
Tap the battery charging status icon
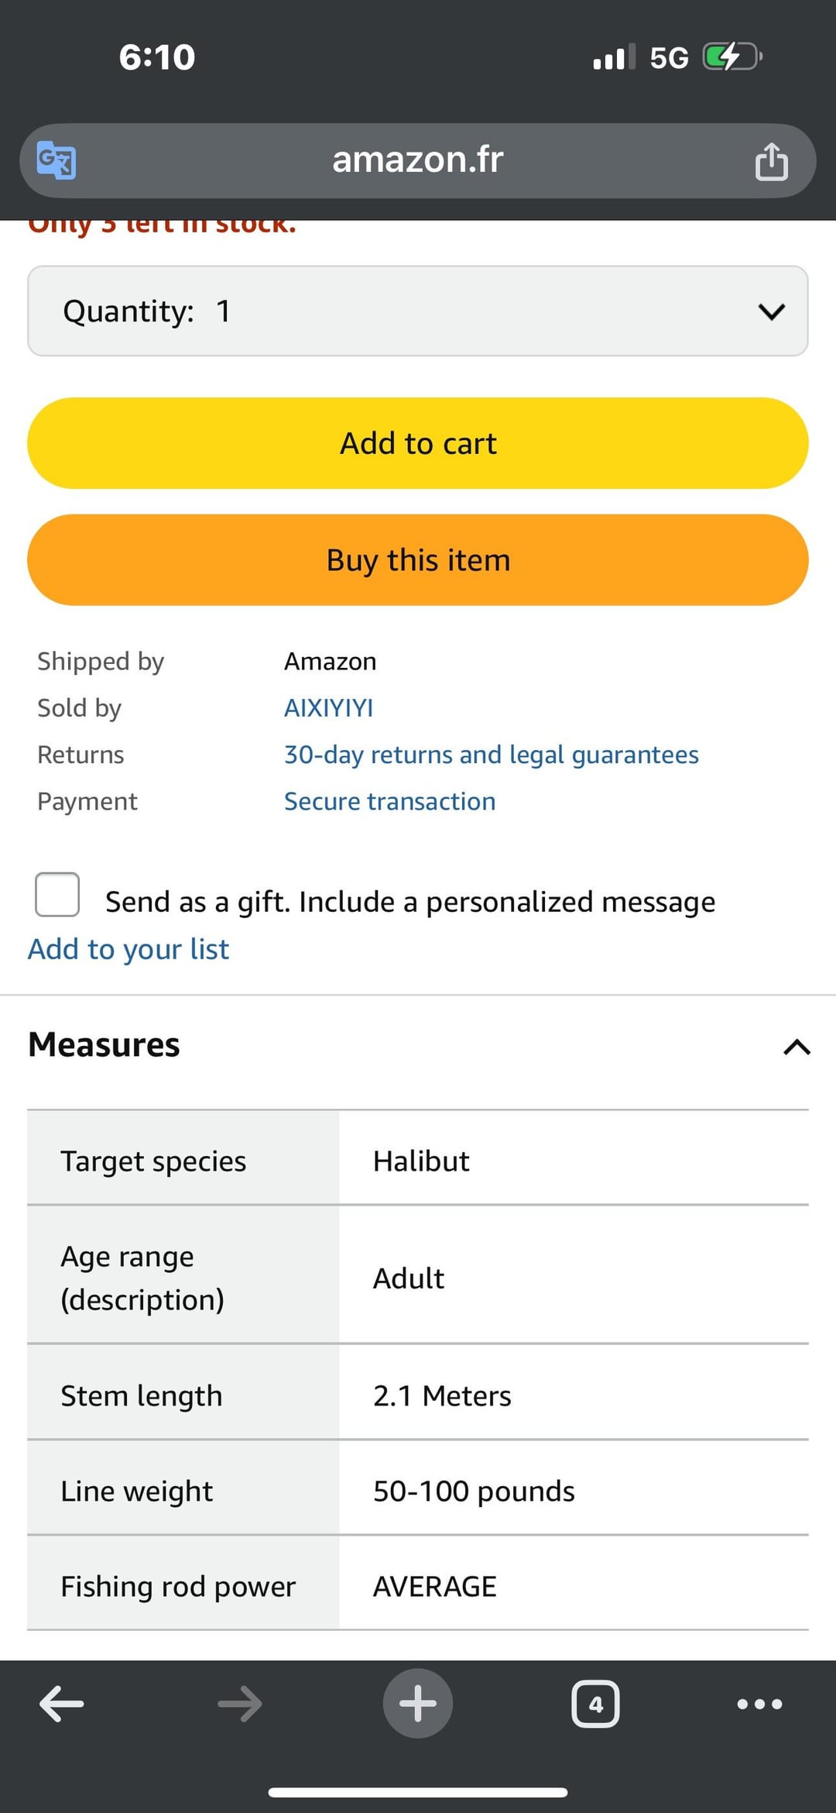click(731, 57)
